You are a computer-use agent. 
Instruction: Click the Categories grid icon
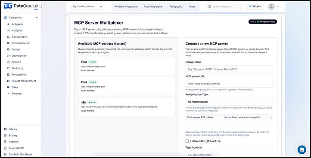click(5, 18)
